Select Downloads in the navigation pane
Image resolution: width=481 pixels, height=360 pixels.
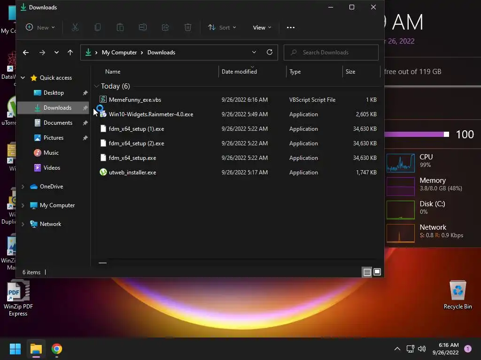coord(54,108)
